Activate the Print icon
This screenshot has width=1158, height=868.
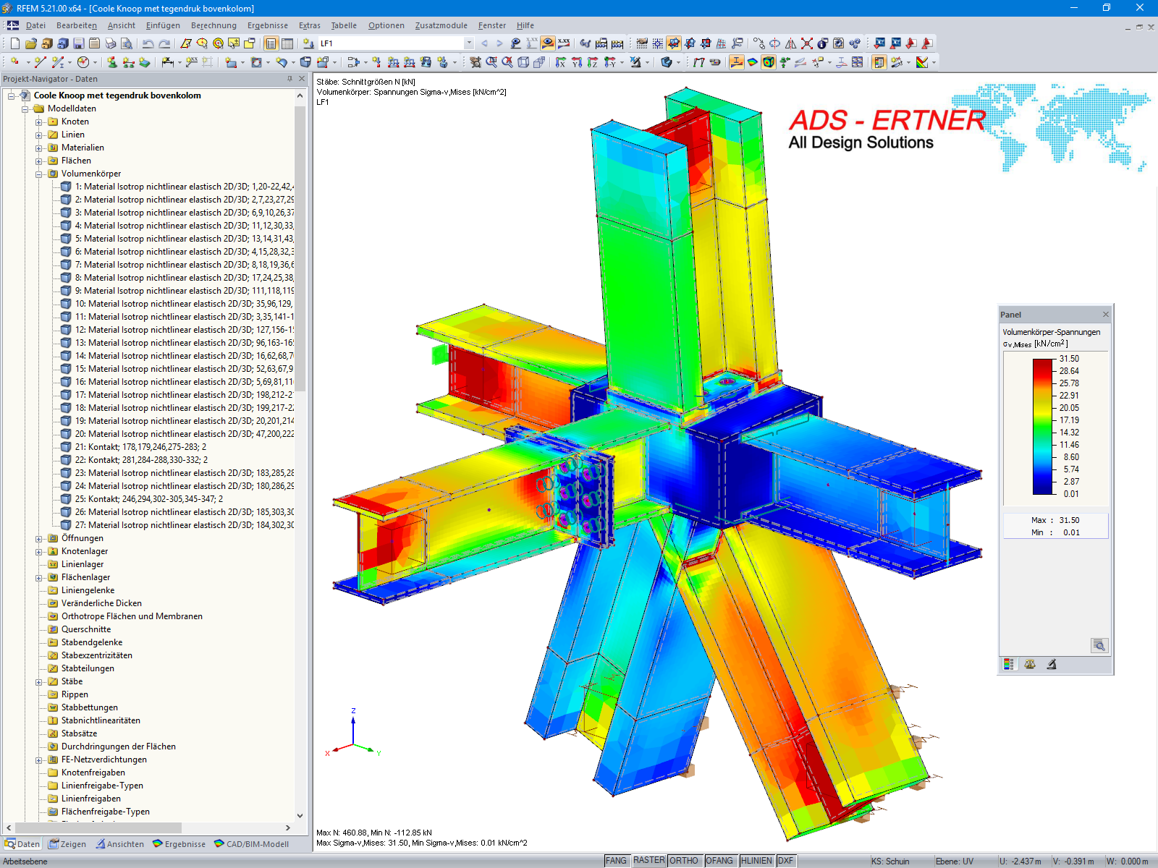pyautogui.click(x=110, y=43)
